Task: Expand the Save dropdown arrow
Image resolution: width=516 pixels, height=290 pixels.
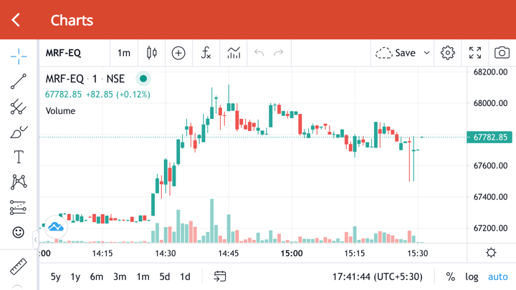Action: click(426, 53)
